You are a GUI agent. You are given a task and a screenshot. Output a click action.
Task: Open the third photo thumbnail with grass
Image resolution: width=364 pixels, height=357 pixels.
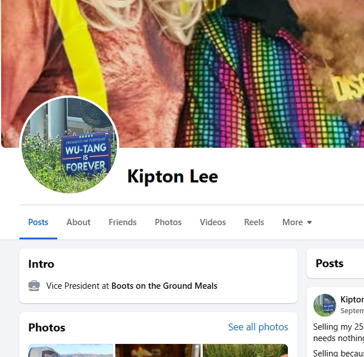coord(245,351)
